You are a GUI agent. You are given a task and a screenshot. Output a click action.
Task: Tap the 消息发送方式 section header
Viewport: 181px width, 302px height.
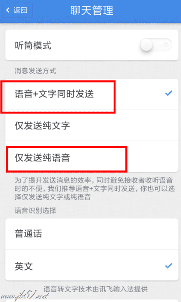point(35,71)
